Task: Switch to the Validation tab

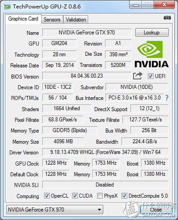Action: [76, 20]
